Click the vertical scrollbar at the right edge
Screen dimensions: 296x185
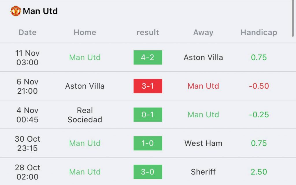pos(293,17)
